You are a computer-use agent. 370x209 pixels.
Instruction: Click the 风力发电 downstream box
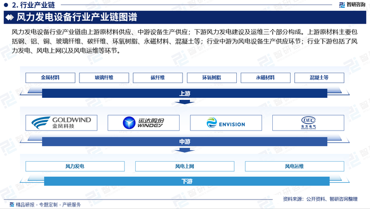coord(75,167)
